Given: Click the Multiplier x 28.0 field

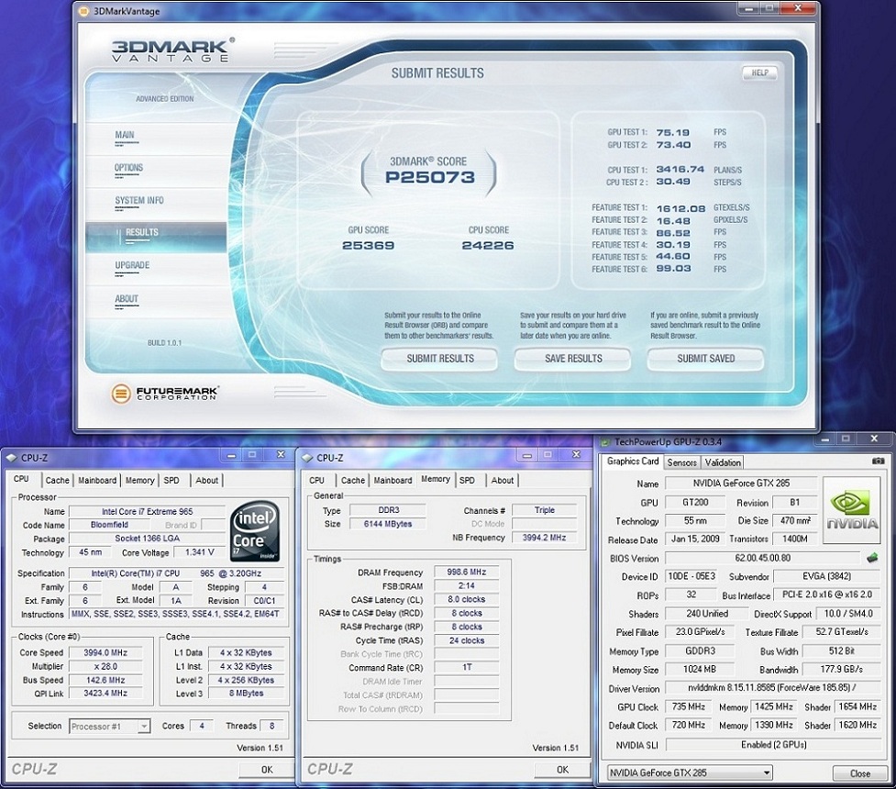Looking at the screenshot, I should [105, 666].
